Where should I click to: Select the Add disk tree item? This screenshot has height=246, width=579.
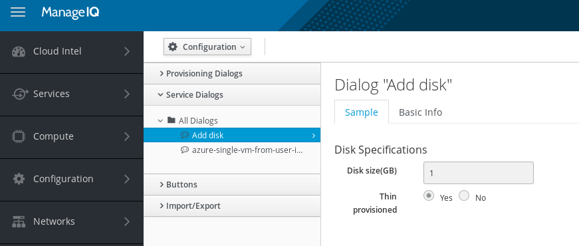click(232, 135)
